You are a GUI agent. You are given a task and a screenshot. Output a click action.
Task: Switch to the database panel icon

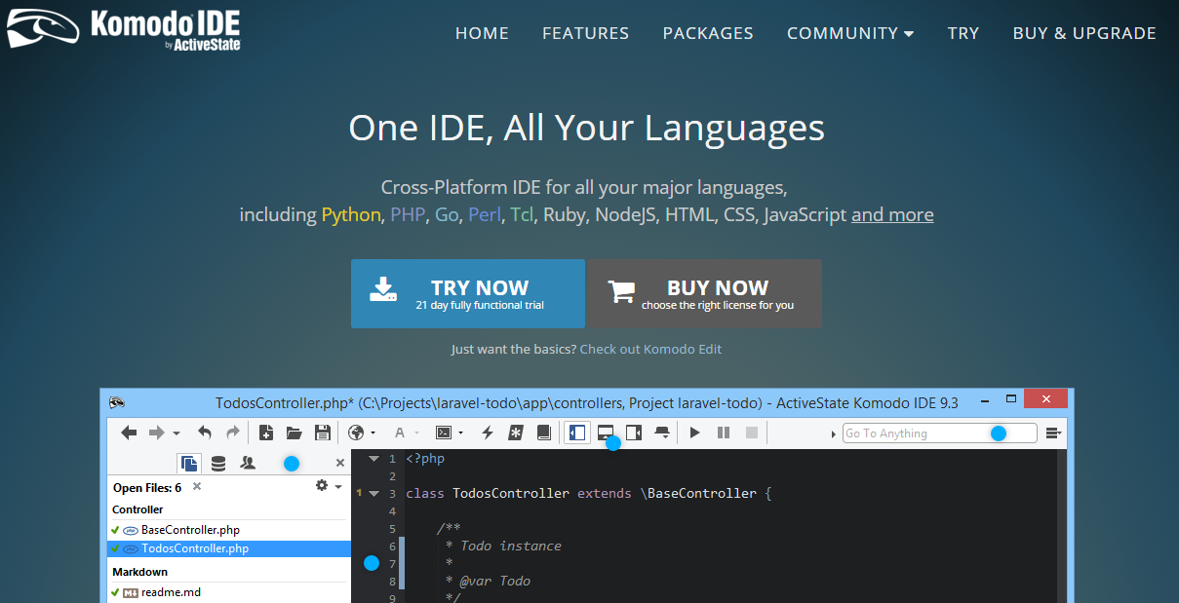pyautogui.click(x=218, y=463)
